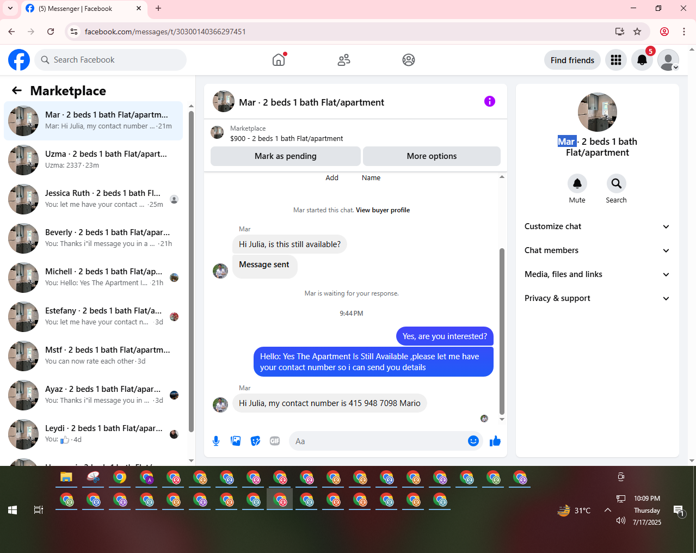Open the volume control in system tray

[x=620, y=520]
